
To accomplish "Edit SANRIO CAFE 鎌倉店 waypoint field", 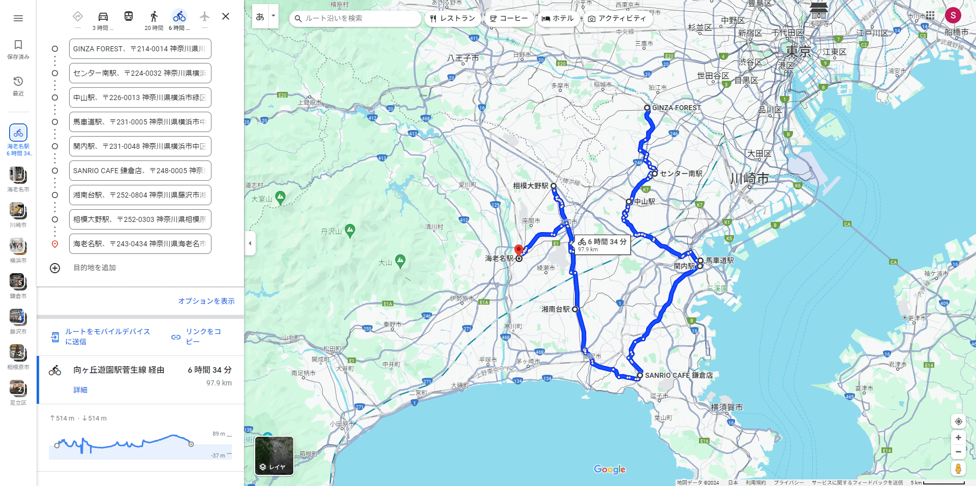I will [x=140, y=171].
